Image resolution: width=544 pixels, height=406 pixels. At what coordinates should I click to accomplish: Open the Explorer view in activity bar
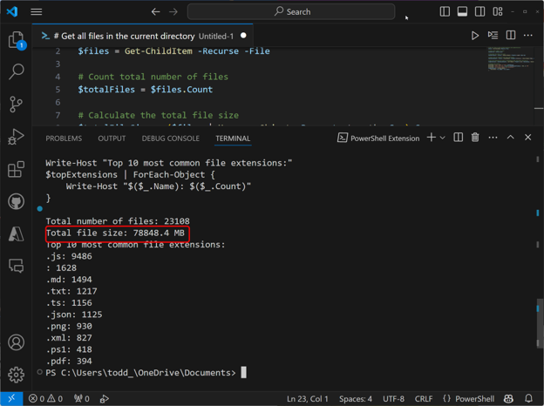point(16,40)
